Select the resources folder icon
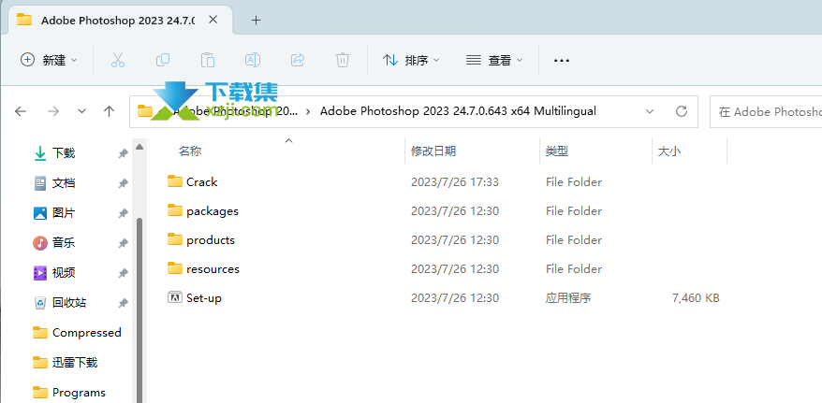This screenshot has width=822, height=403. tap(174, 268)
